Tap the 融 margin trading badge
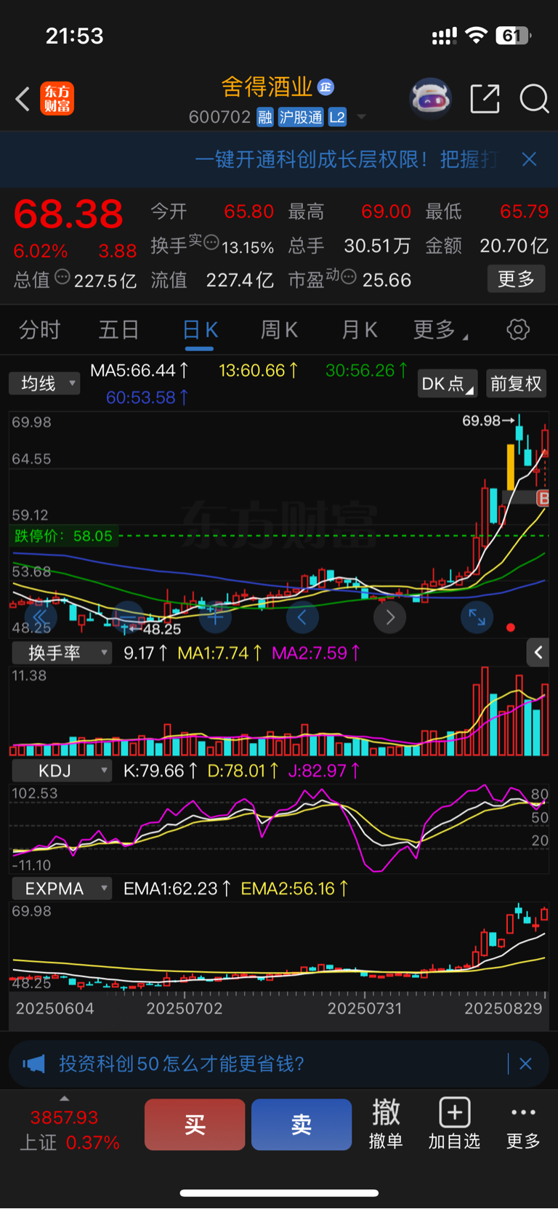Viewport: 558px width, 1209px height. coord(265,117)
